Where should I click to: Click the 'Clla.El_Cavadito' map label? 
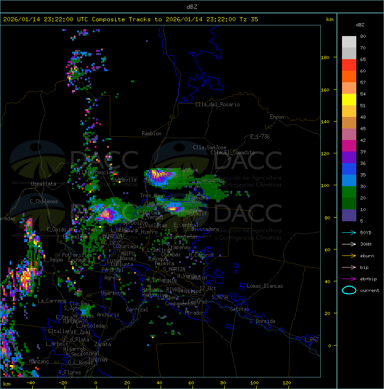[x=233, y=152]
